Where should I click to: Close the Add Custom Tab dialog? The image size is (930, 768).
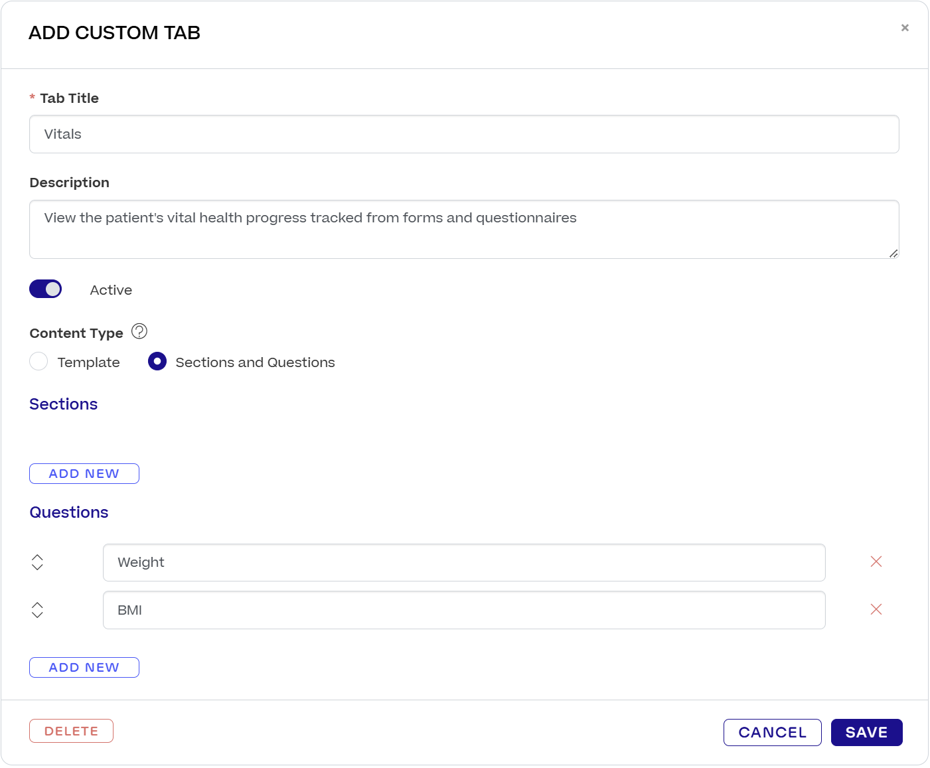[x=905, y=28]
